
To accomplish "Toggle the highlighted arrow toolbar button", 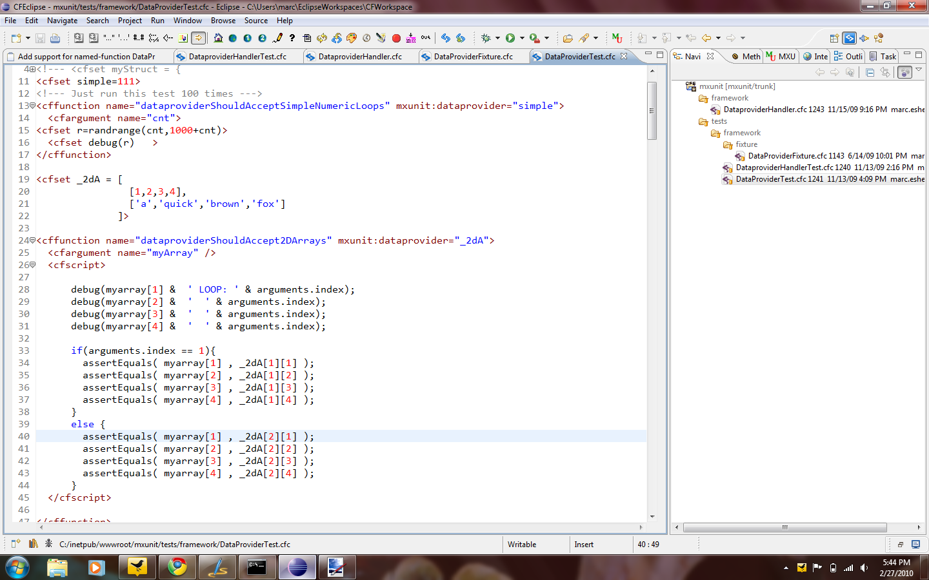I will point(199,38).
